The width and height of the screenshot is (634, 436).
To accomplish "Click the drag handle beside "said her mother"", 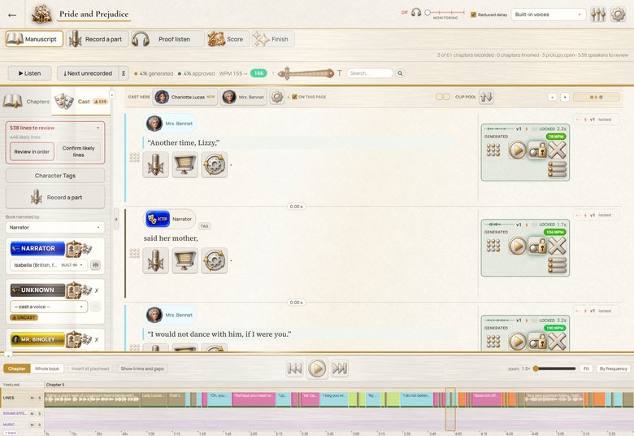I will [x=134, y=254].
